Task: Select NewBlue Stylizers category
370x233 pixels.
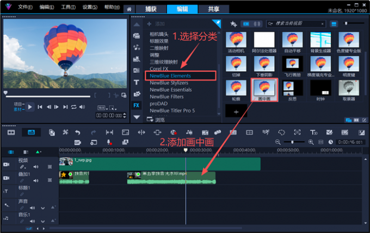Action: tap(169, 83)
